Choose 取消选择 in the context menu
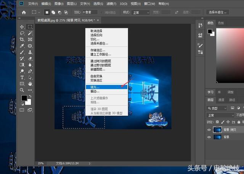Screen dimensions: 244x174 [107, 31]
